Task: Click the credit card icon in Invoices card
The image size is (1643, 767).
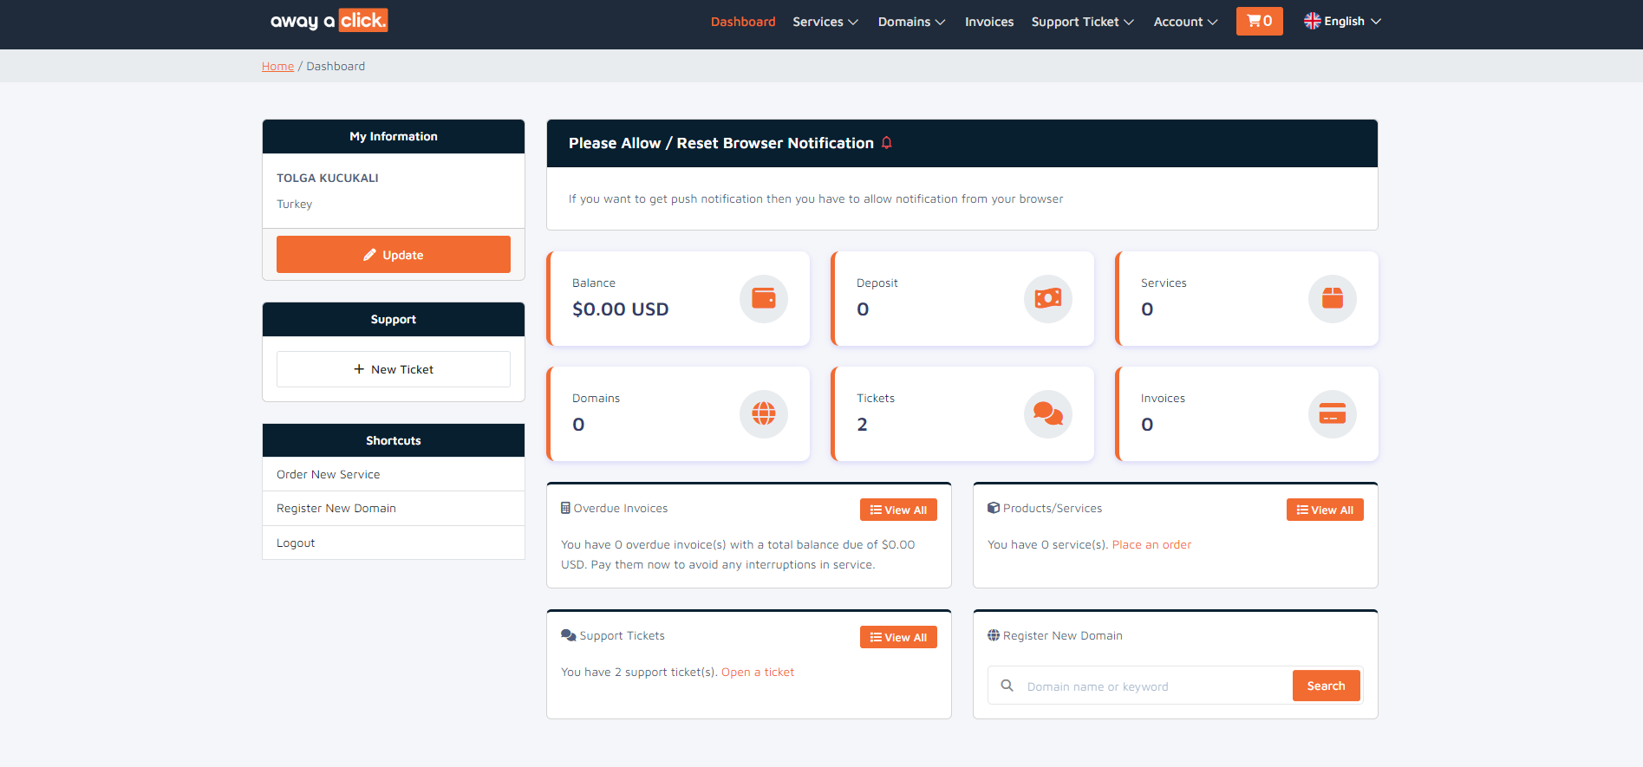Action: (x=1332, y=414)
